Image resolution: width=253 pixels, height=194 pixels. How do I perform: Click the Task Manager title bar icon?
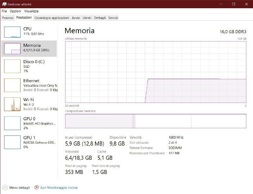pos(4,4)
